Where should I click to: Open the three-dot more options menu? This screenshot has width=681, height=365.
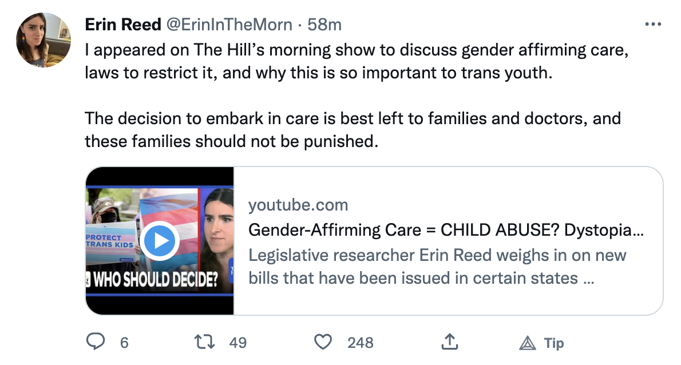pos(653,25)
